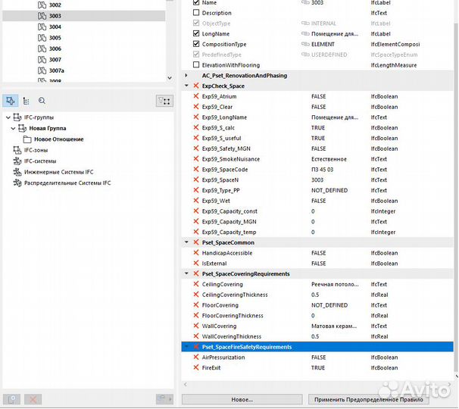Enable the Description checkbox
This screenshot has height=409, width=459.
click(x=196, y=13)
